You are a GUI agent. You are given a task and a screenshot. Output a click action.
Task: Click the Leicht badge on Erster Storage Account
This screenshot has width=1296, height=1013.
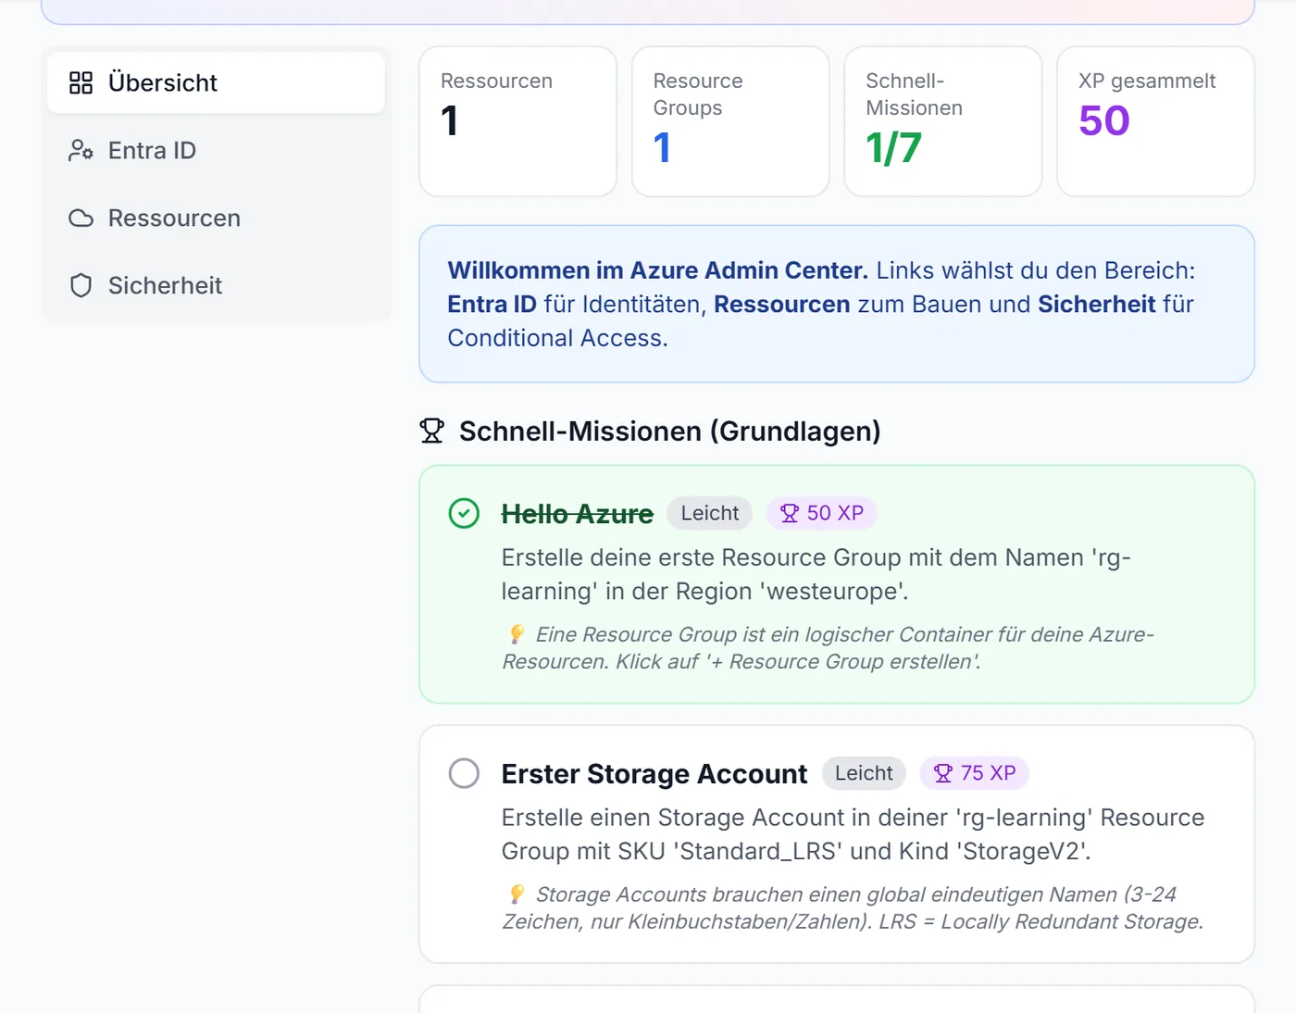coord(864,773)
